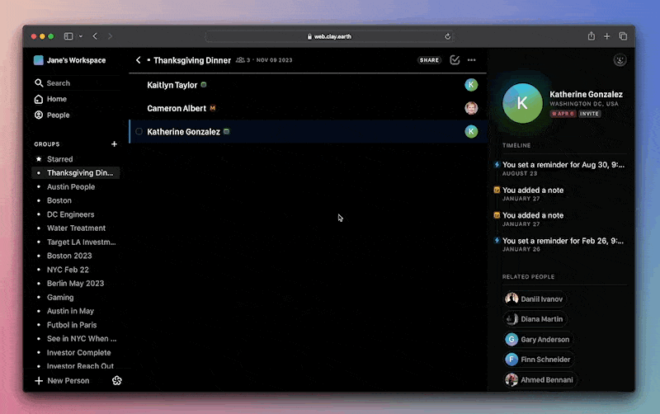The image size is (660, 414).
Task: Click Katherine Gonzalez's large profile avatar
Action: click(x=522, y=103)
